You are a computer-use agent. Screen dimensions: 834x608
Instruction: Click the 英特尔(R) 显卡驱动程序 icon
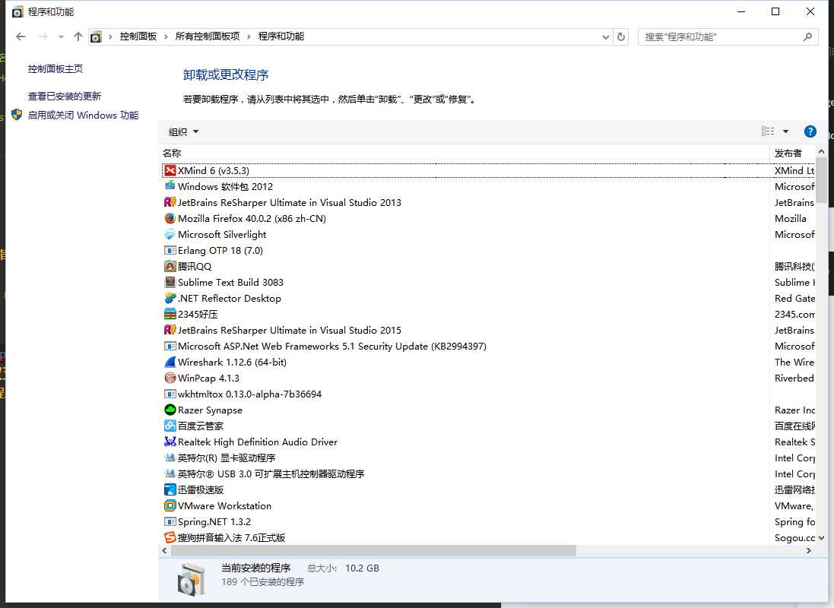click(170, 458)
